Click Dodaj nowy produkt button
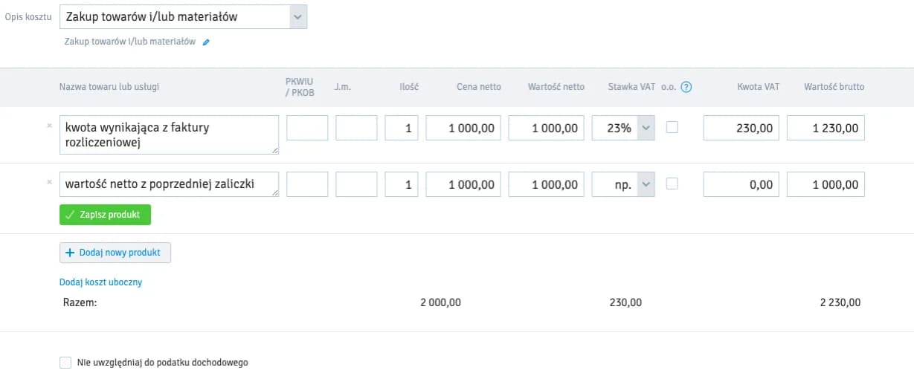914x376 pixels. click(115, 253)
